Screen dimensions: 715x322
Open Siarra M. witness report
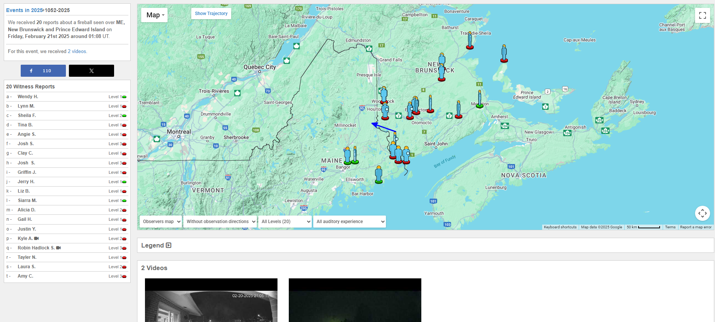click(27, 200)
